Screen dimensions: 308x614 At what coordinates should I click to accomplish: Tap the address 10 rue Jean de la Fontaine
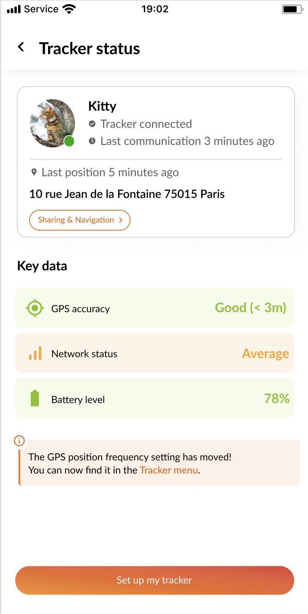[x=127, y=194]
